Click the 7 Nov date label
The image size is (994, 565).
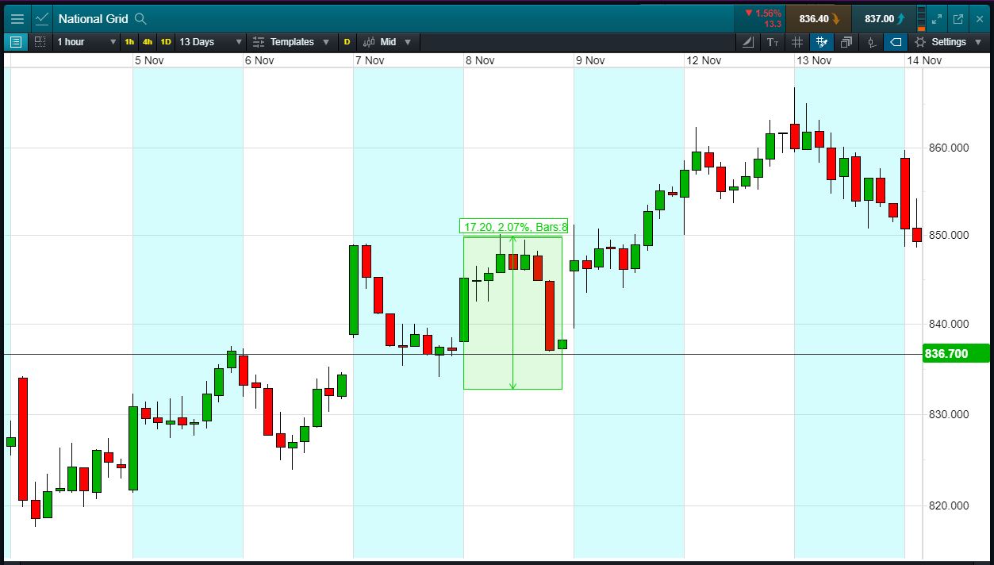pos(370,60)
